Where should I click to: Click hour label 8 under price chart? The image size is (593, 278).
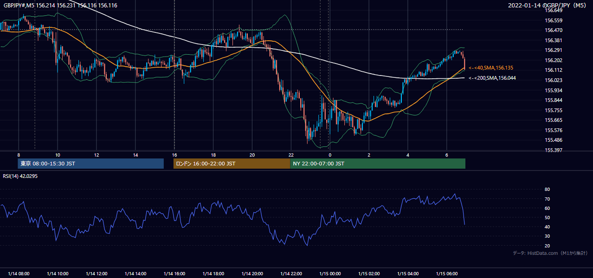pos(19,155)
